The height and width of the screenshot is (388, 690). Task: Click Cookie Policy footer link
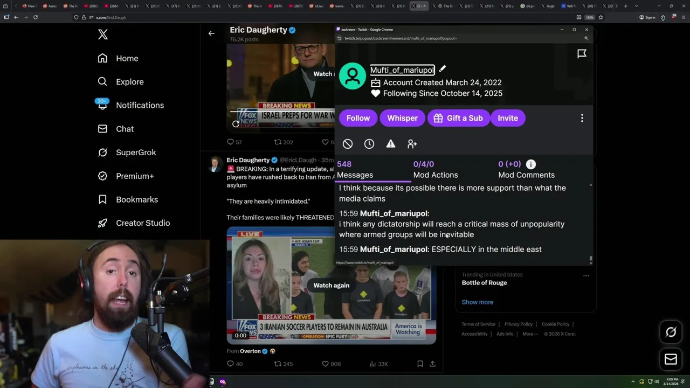click(555, 324)
